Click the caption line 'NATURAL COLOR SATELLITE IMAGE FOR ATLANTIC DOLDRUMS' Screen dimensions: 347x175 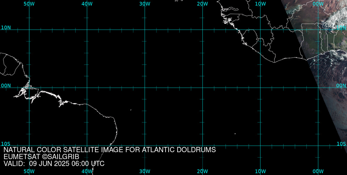coord(110,150)
